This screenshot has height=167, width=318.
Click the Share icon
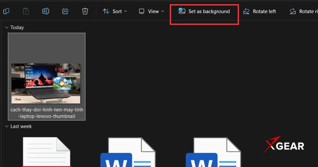[x=65, y=11]
